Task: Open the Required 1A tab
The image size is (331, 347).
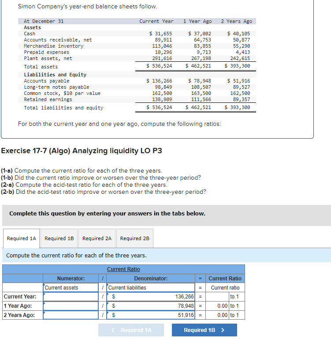Action: 21,238
